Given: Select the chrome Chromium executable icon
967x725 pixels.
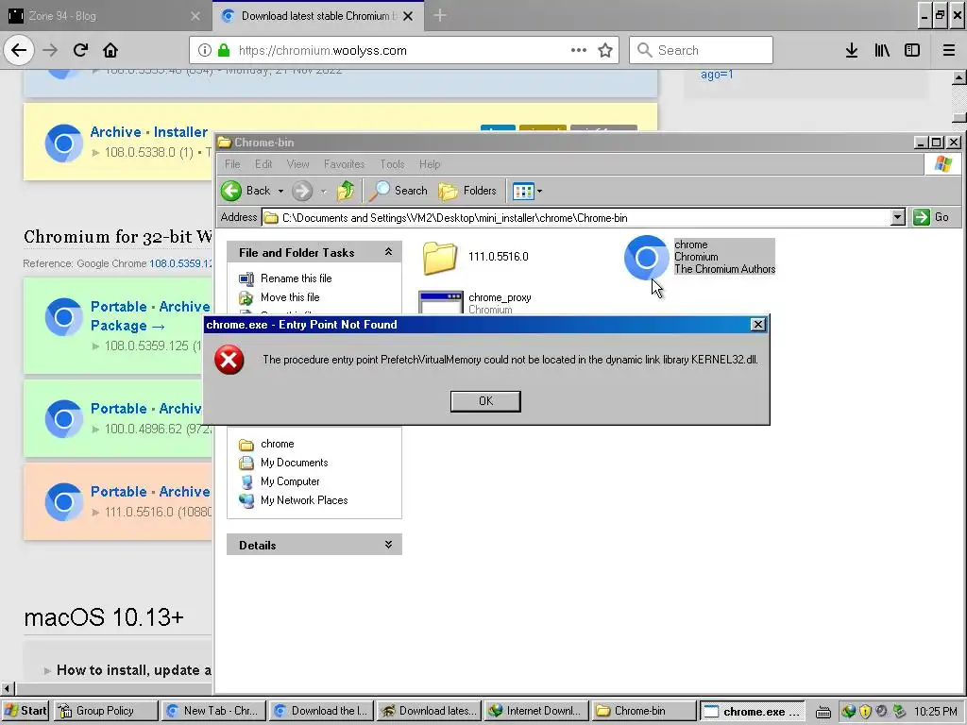Looking at the screenshot, I should pyautogui.click(x=646, y=257).
